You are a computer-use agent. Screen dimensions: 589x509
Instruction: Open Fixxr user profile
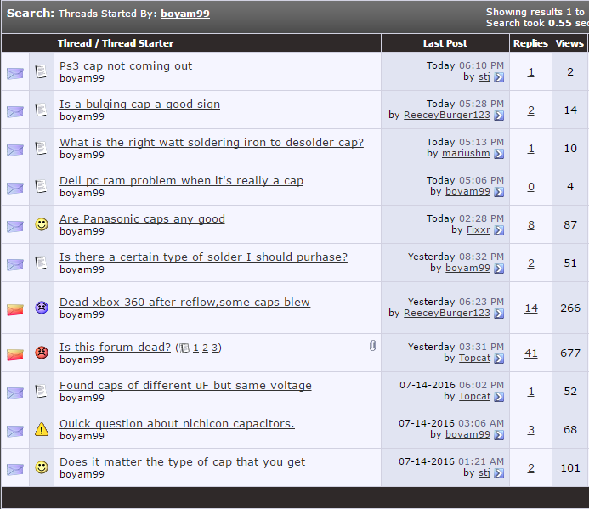(x=479, y=230)
